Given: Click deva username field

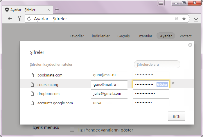Looking at the screenshot, I should click(x=109, y=103).
